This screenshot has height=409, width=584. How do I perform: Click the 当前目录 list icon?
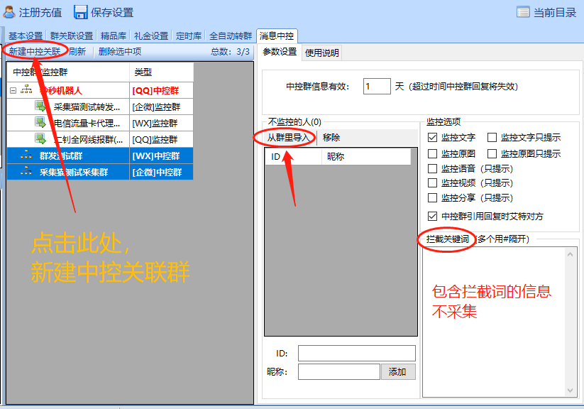[523, 12]
